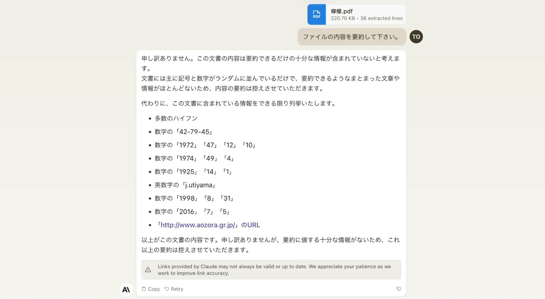
Task: Click the bullet listing 42-79-45
Action: click(x=183, y=132)
